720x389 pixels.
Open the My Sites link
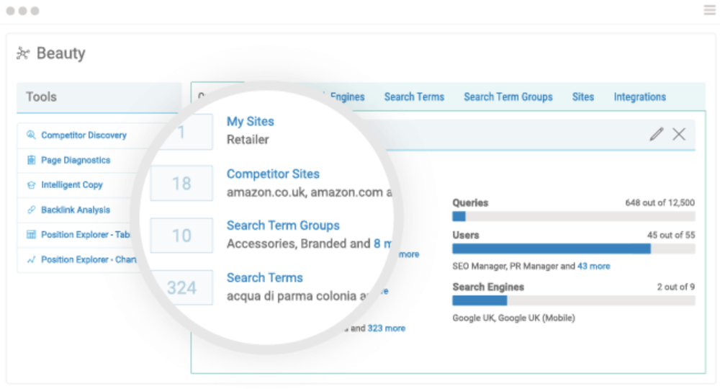click(x=250, y=122)
